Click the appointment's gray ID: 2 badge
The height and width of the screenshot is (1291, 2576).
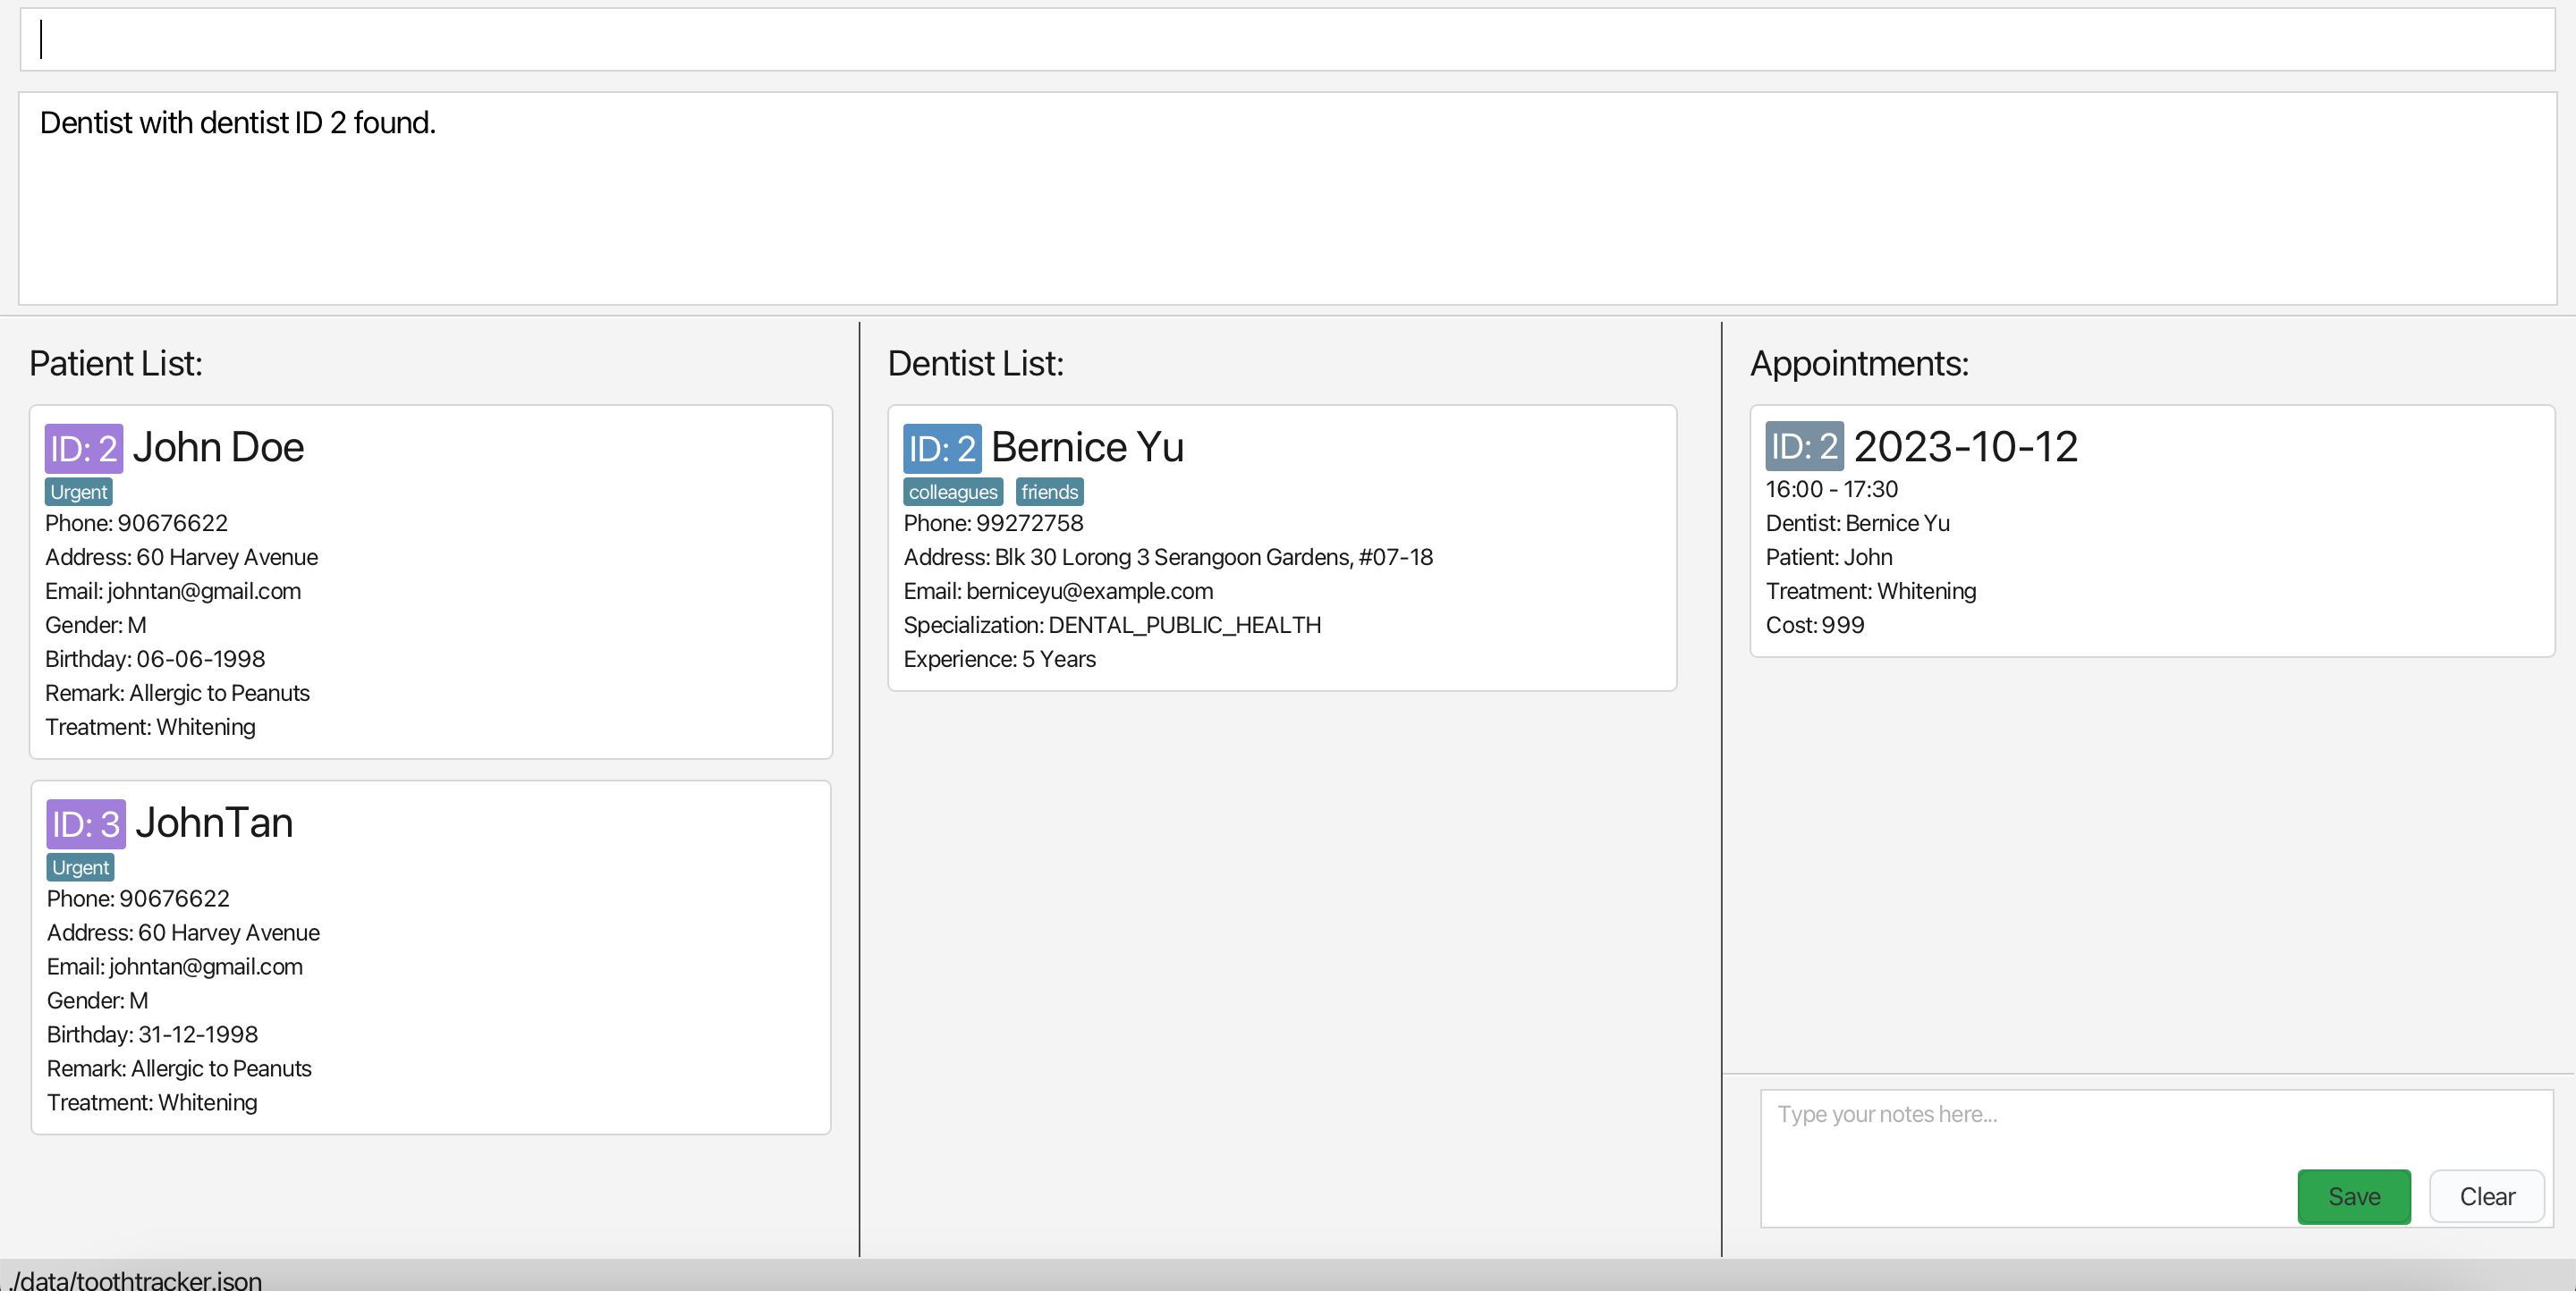[x=1803, y=447]
